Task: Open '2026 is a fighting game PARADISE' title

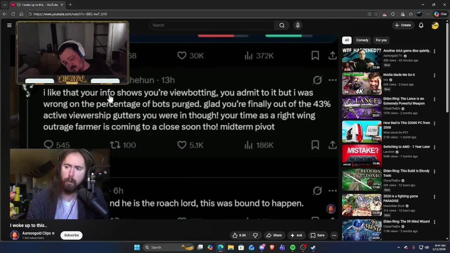Action: (x=400, y=199)
